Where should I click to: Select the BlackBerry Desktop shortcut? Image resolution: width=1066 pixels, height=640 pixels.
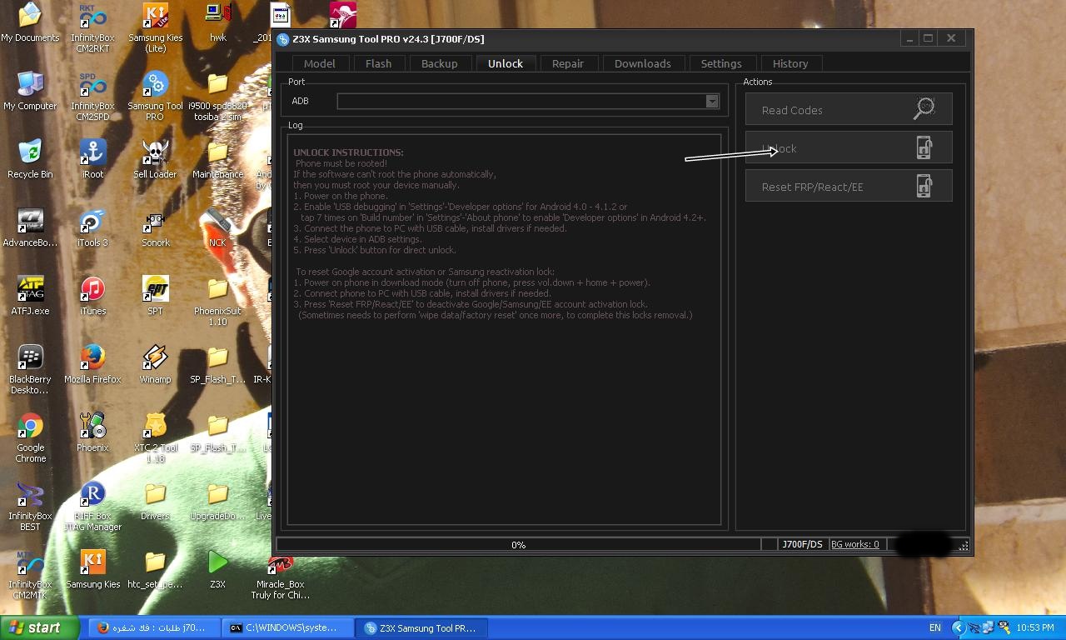tap(30, 370)
